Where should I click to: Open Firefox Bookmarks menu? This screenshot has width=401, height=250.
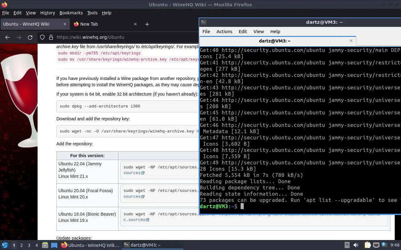pos(71,13)
